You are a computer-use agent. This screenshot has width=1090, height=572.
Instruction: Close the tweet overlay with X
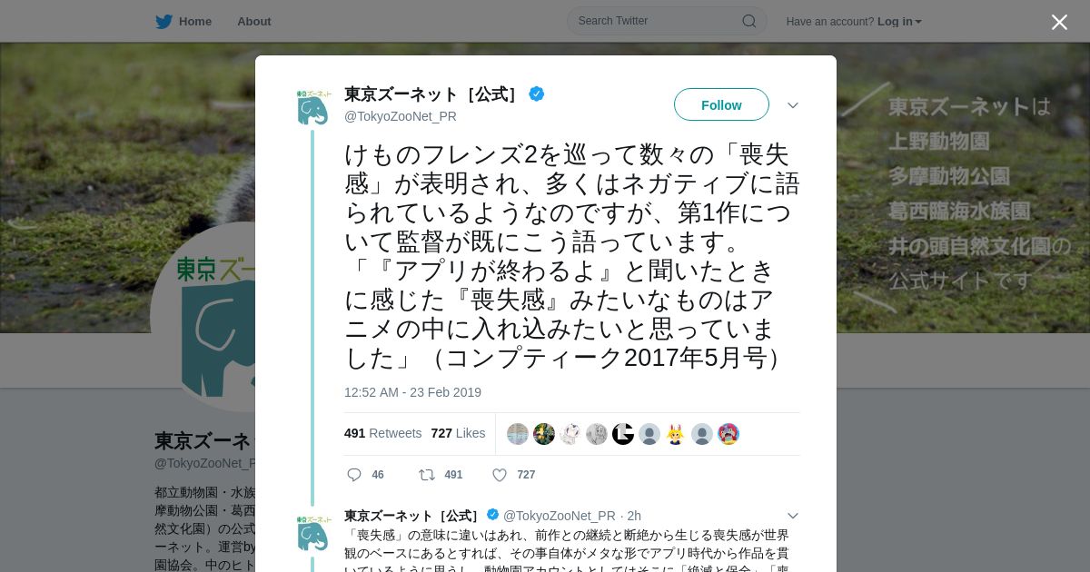point(1059,22)
